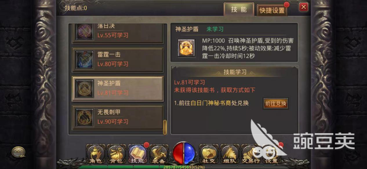Open the 设置 settings icon
This screenshot has height=169, width=367.
[271, 154]
